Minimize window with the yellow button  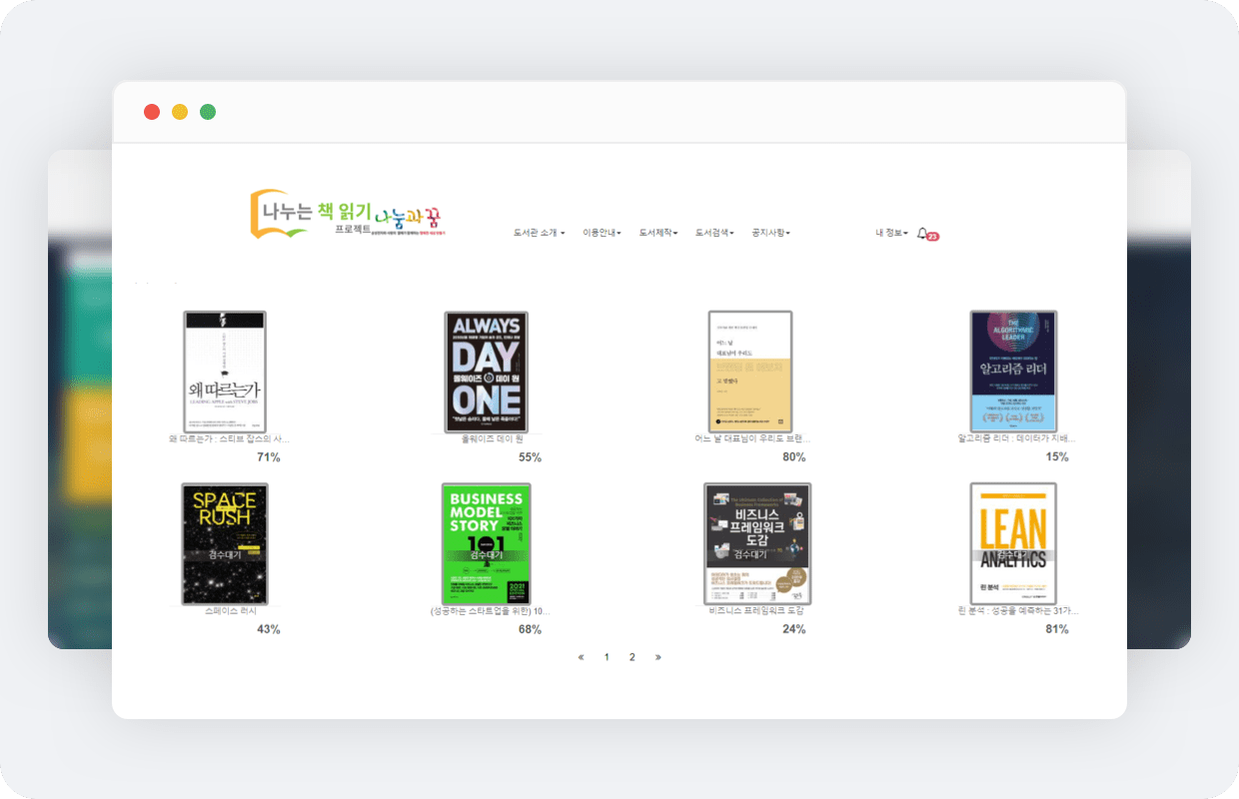point(180,112)
